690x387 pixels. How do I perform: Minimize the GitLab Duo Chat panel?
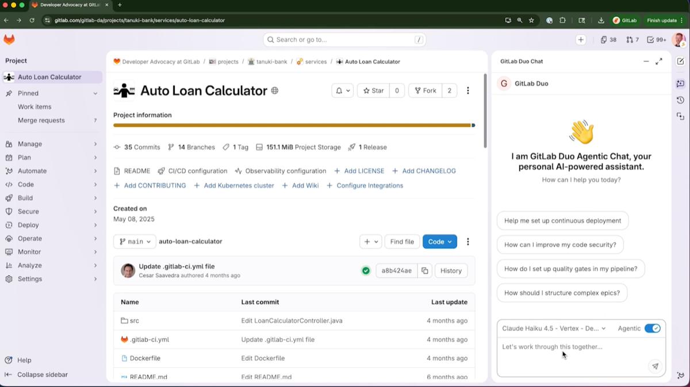click(x=646, y=62)
